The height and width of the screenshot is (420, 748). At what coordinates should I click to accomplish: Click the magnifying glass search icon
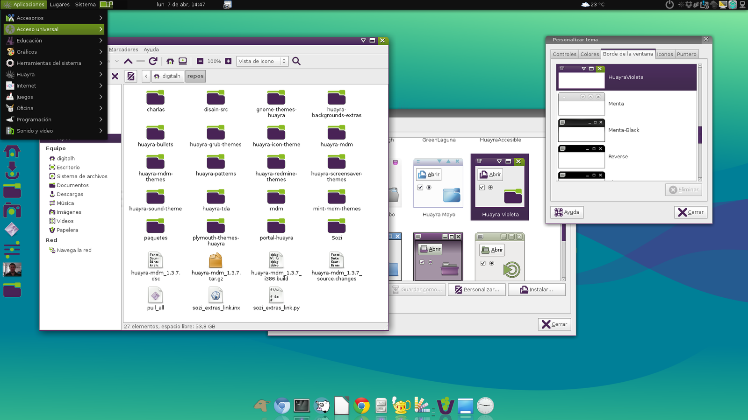(296, 61)
